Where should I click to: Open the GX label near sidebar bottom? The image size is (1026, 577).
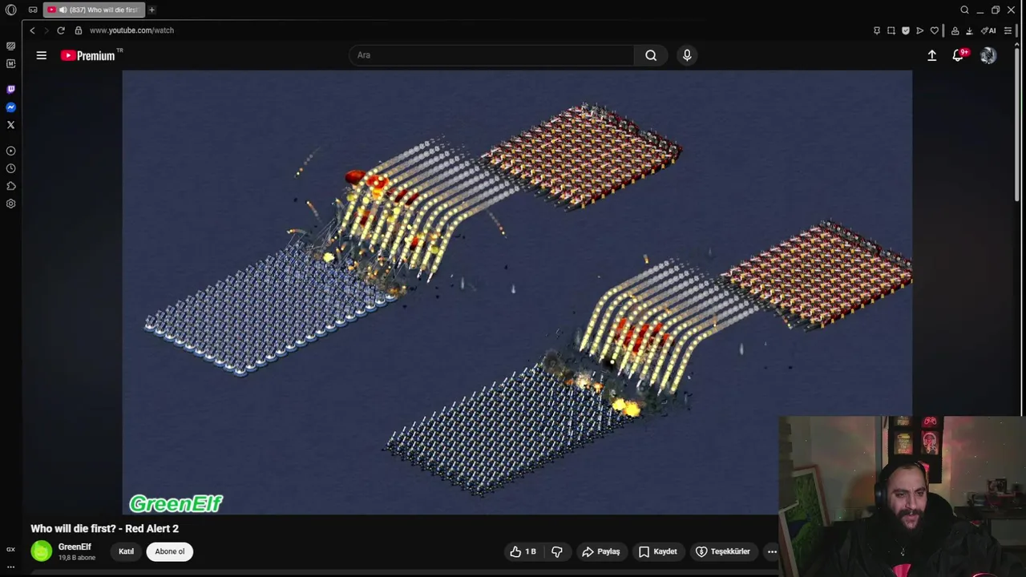10,550
